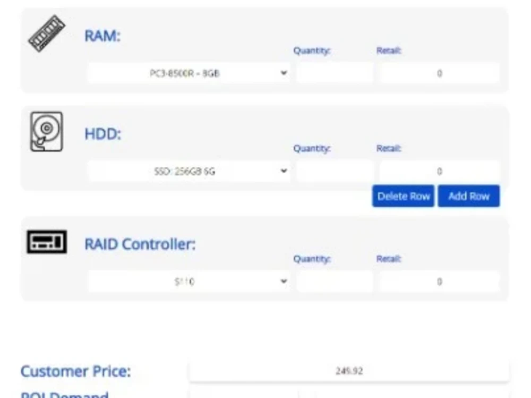Image resolution: width=531 pixels, height=398 pixels.
Task: Click the RAM Retail value field
Action: (439, 73)
